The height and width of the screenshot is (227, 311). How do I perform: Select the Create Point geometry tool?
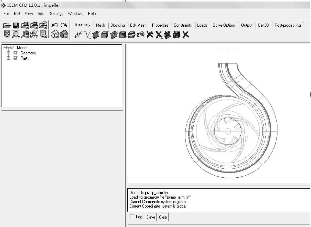(x=77, y=35)
